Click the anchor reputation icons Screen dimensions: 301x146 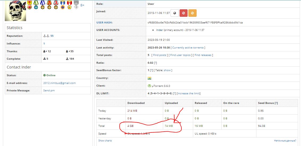46,36
